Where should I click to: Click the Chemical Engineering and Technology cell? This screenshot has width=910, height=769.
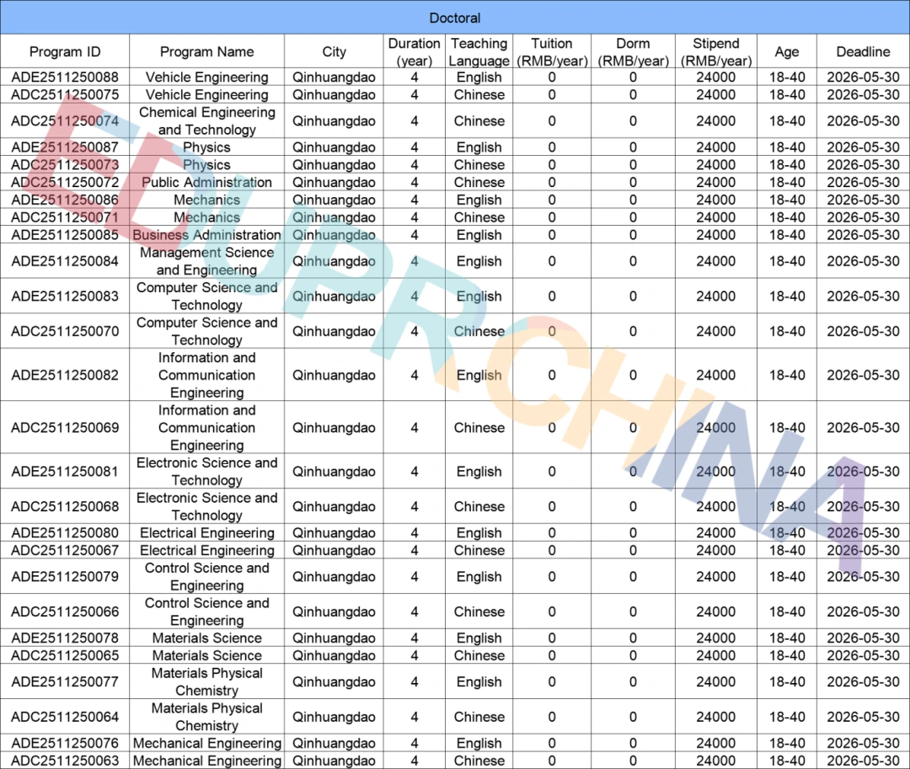pyautogui.click(x=206, y=121)
